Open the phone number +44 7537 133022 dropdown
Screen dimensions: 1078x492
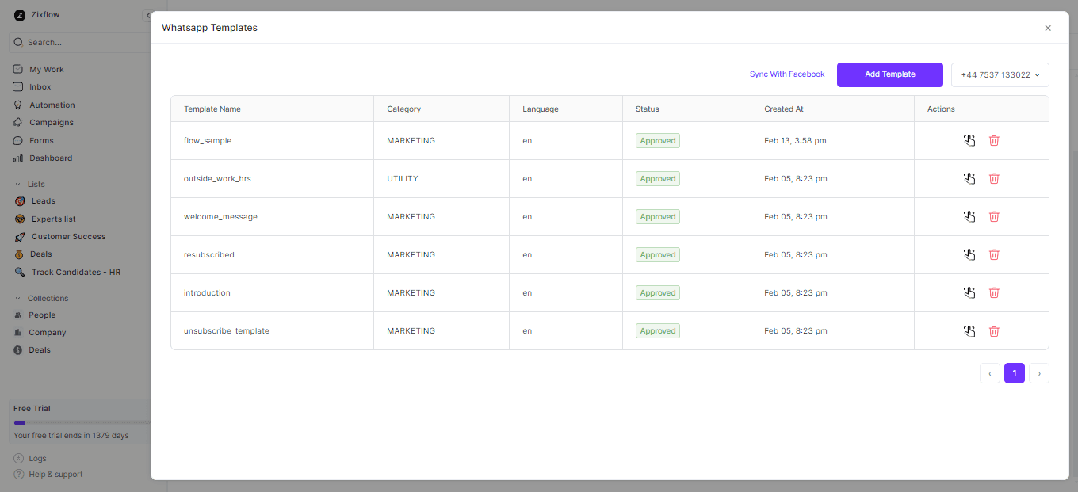click(1000, 74)
